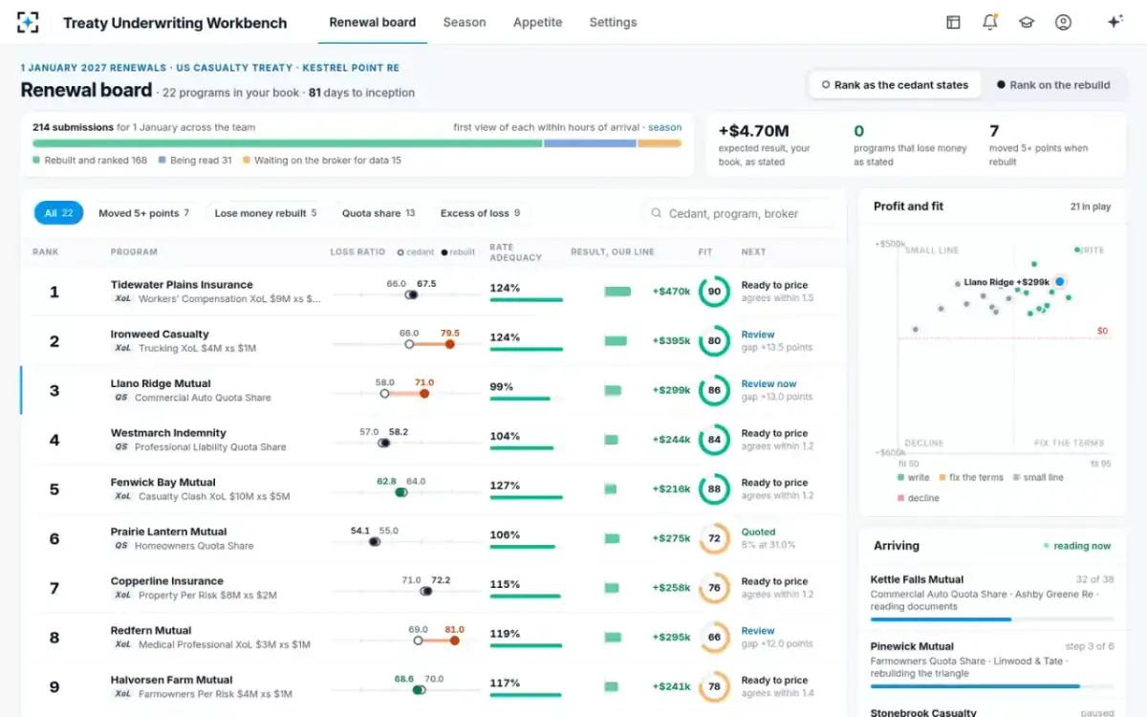
Task: Click the graduation cap learning icon
Action: [x=1027, y=22]
